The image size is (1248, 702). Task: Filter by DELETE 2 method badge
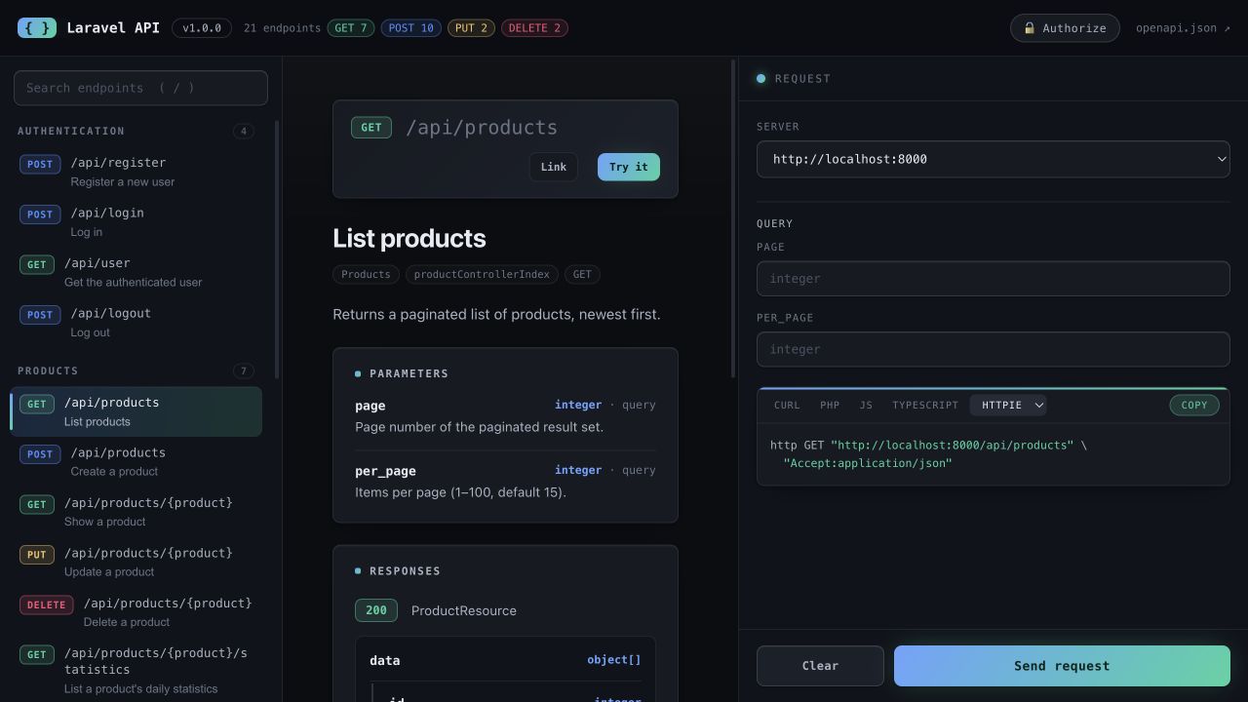[x=534, y=28]
